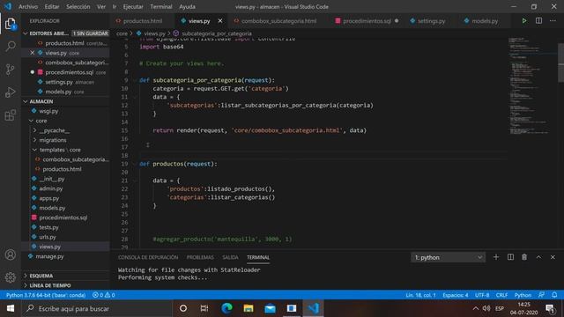
Task: Change encoding via UTF-8
Action: pyautogui.click(x=482, y=295)
